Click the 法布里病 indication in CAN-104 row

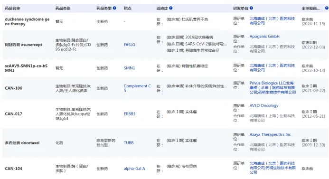click(182, 166)
